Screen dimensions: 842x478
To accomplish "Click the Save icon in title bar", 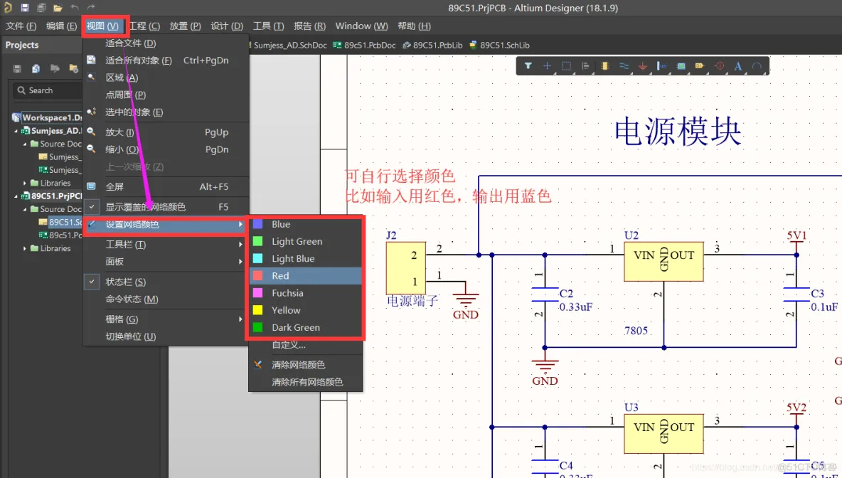I will (25, 8).
